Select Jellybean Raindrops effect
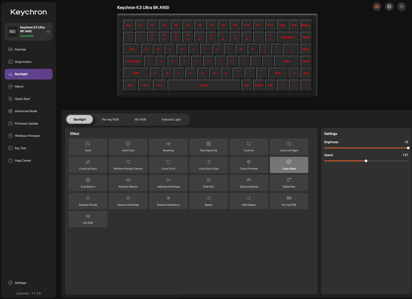 (x=168, y=183)
